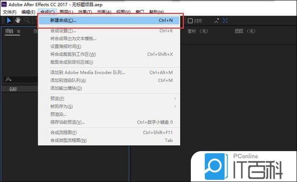Choose 添加到 Adobe Media Encoder 队列
The image size is (297, 182).
point(109,72)
